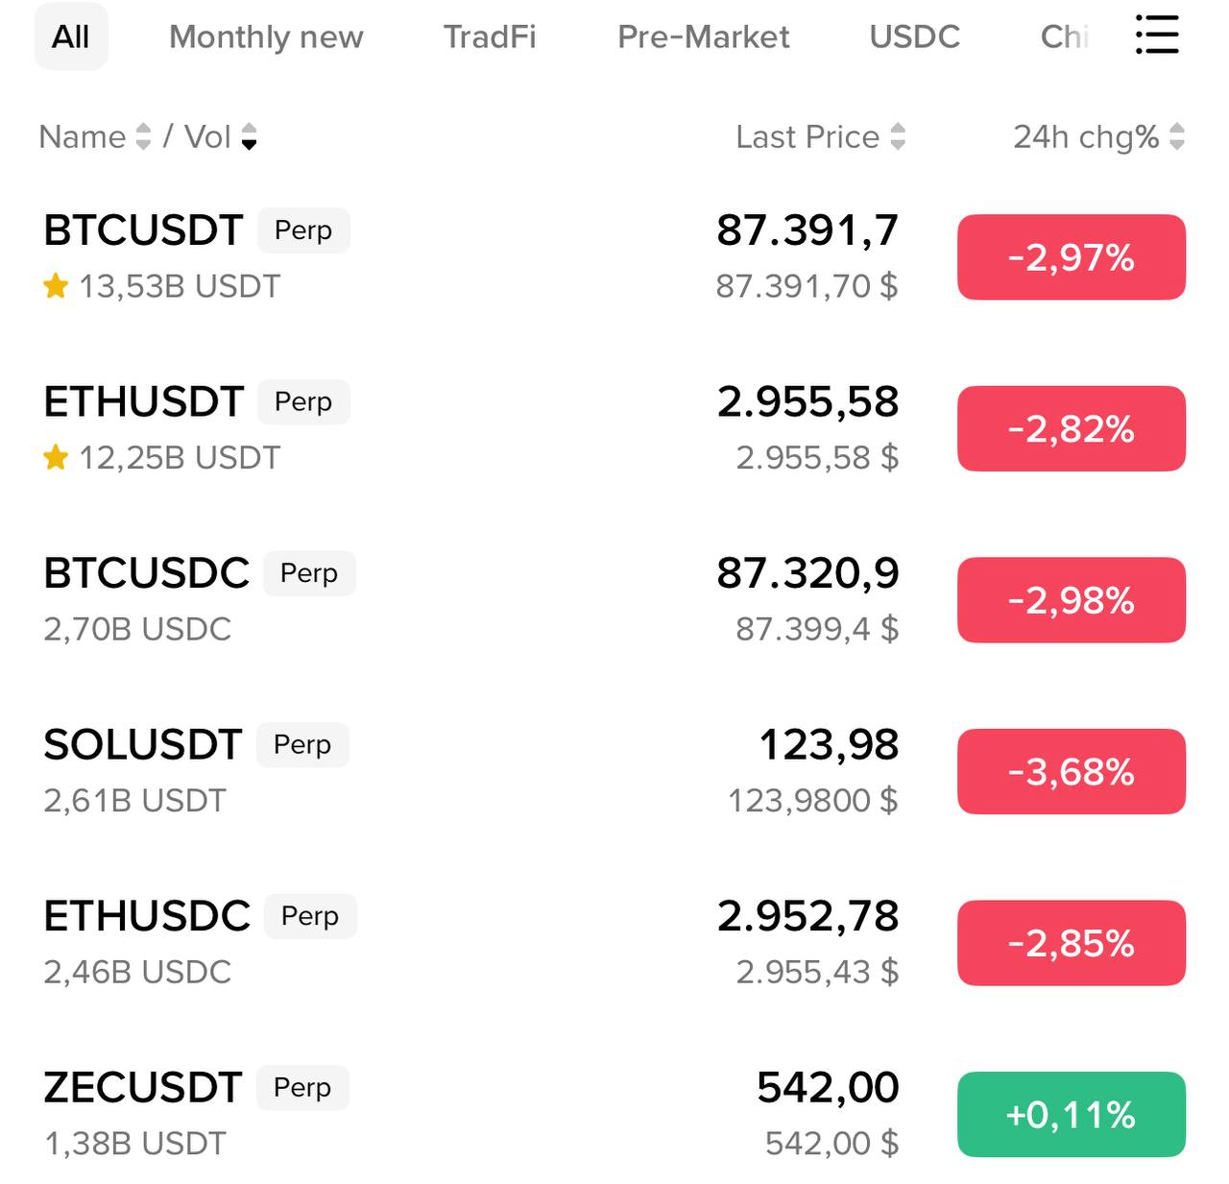Select the SOLUSDT -3,68% change badge
This screenshot has width=1229, height=1184.
pos(1071,772)
